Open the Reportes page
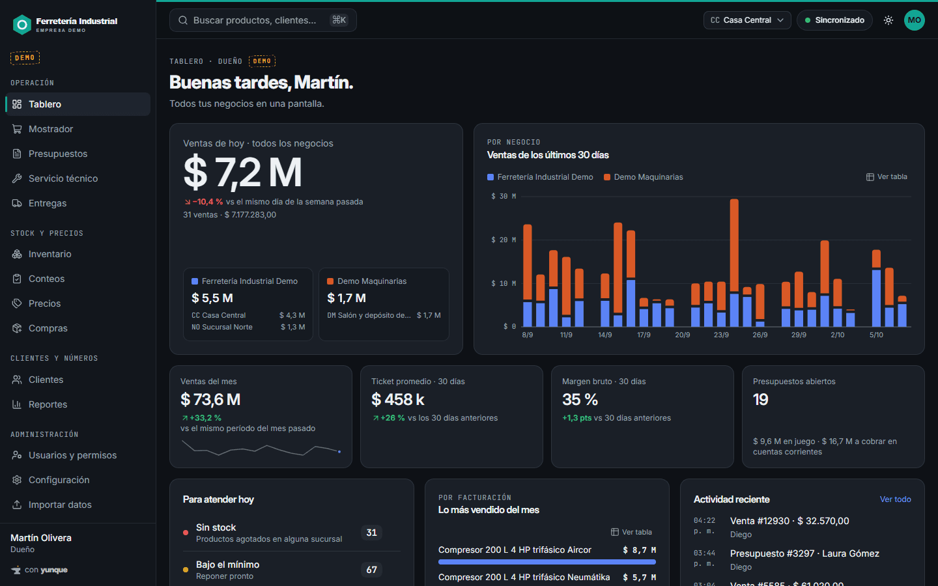 [78, 404]
